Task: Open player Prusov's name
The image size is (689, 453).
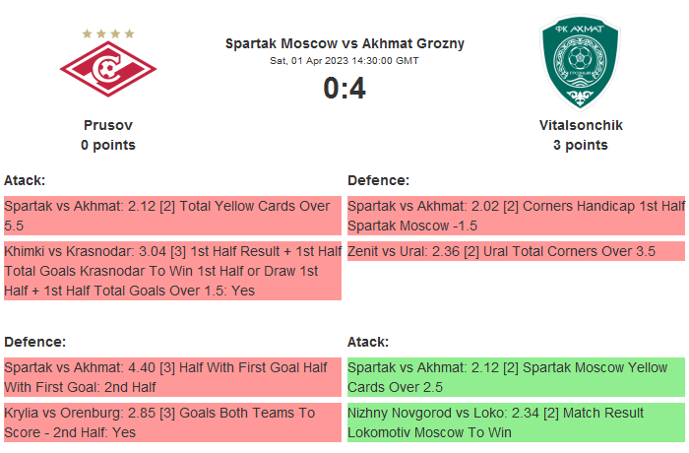Action: pos(108,125)
